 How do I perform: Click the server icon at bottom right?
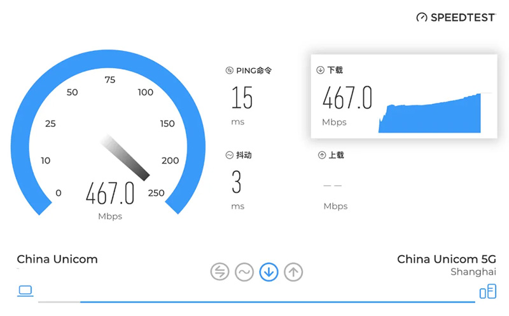point(487,291)
